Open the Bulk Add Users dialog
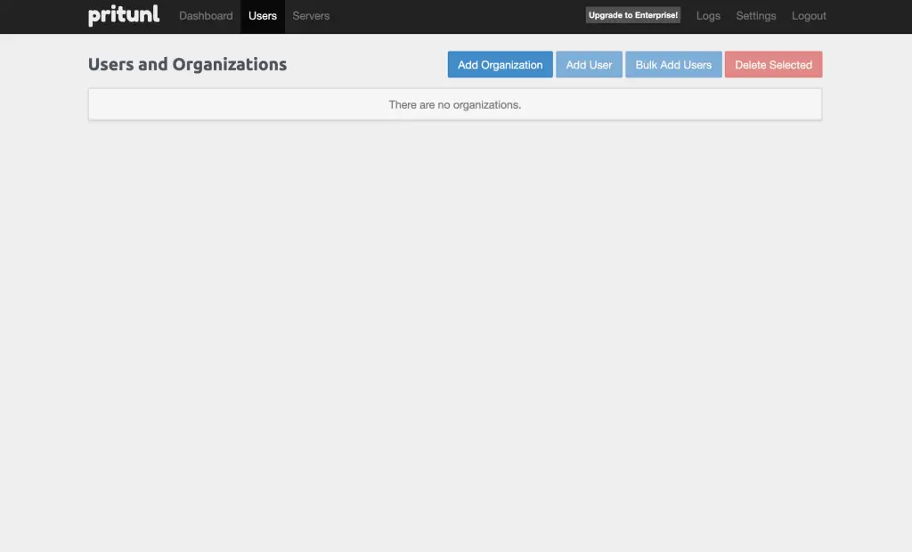 point(673,64)
